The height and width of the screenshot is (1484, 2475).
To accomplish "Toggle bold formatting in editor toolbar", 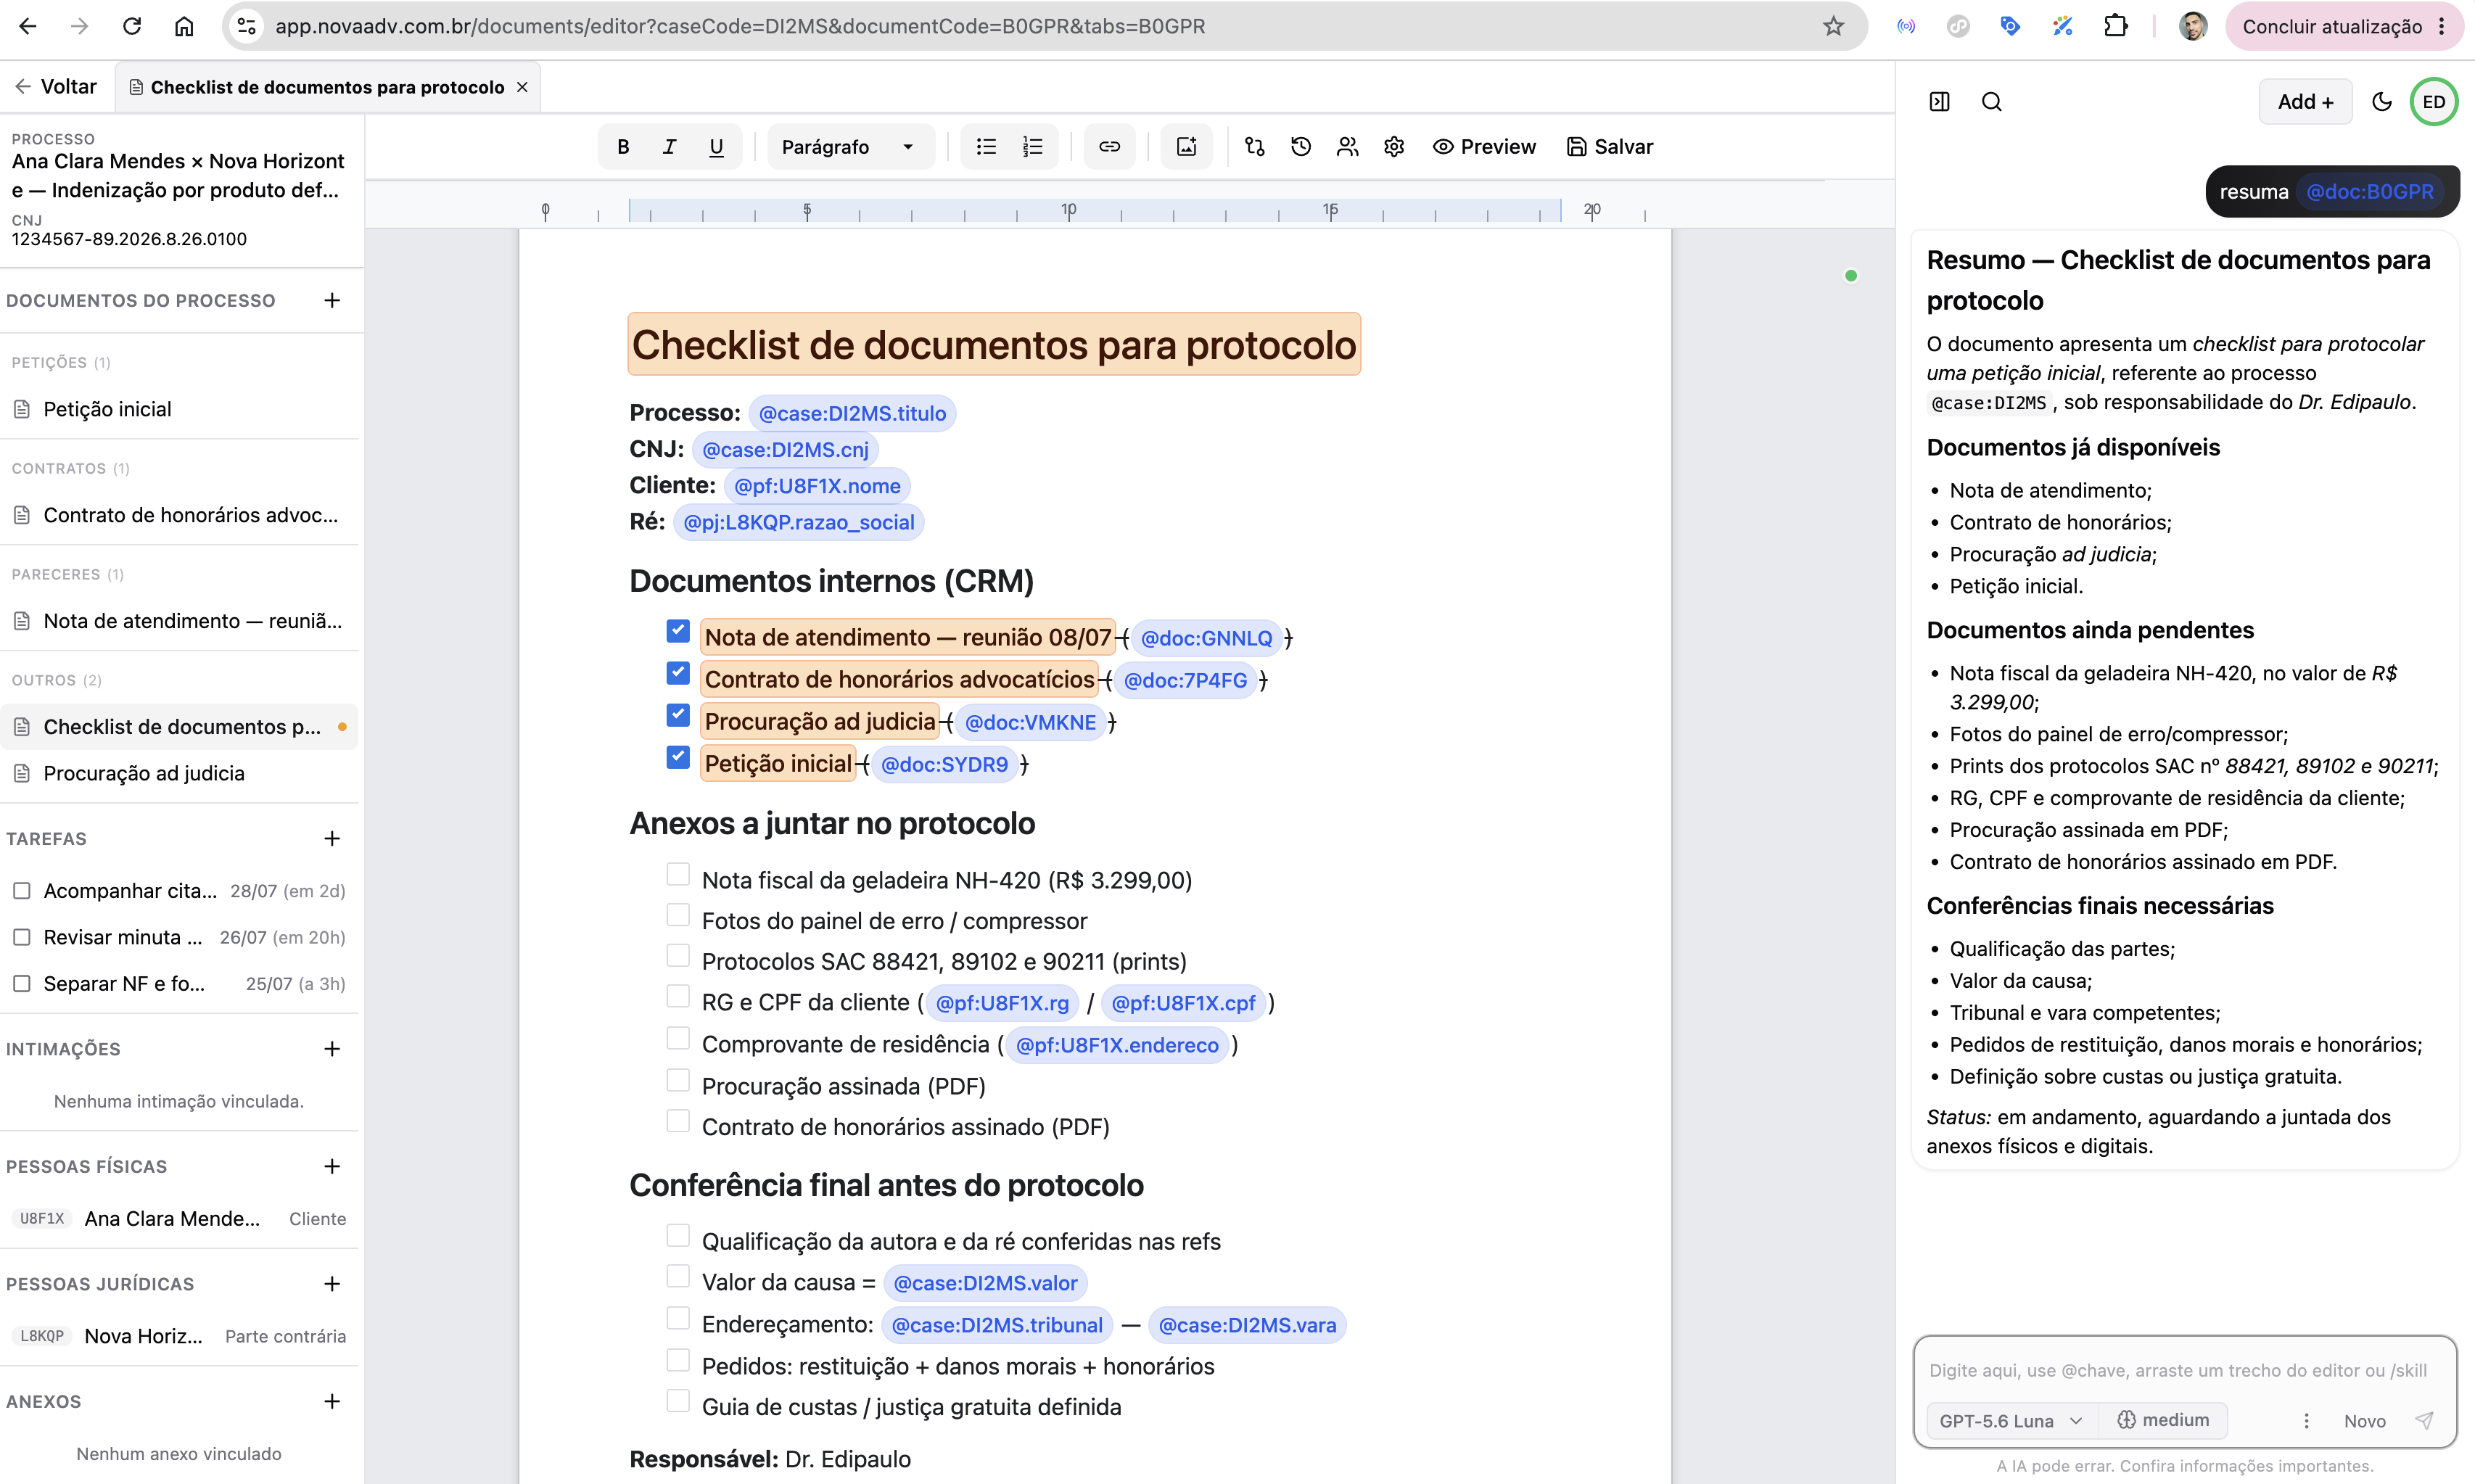I will tap(623, 147).
